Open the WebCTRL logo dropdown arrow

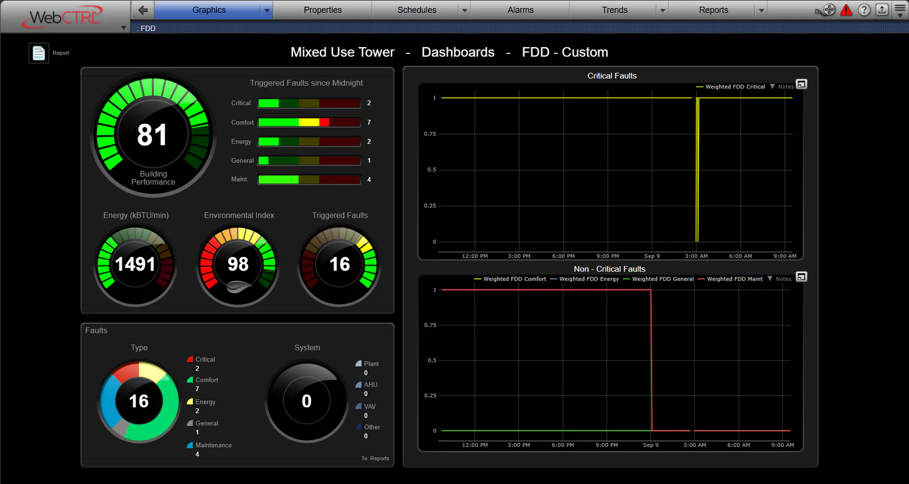[124, 28]
